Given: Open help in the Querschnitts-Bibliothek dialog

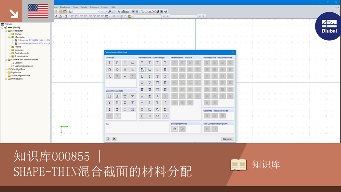Looking at the screenshot, I should tap(108, 139).
